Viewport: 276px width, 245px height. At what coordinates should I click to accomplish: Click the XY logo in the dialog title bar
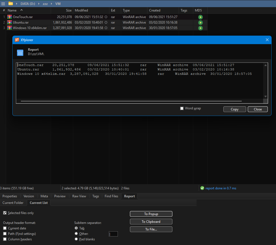[16, 40]
